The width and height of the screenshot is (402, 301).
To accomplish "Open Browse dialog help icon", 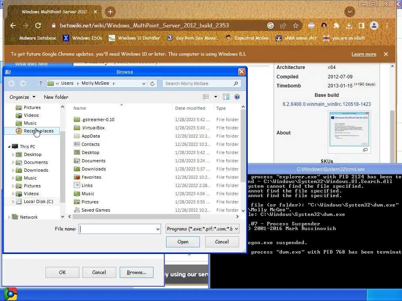I will 237,97.
